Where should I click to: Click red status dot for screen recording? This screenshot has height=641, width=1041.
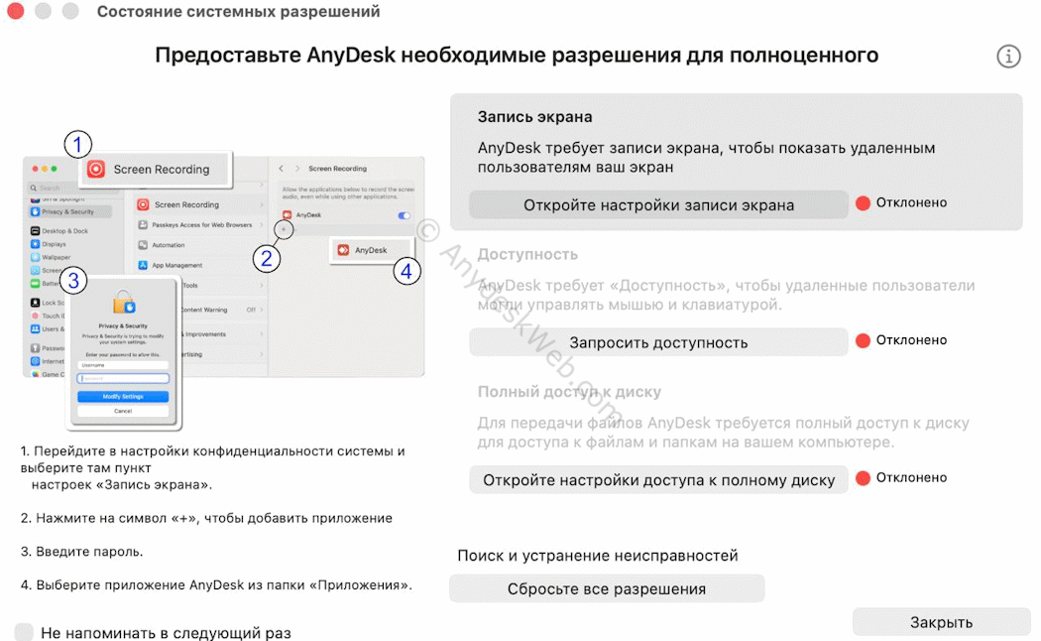coord(864,203)
